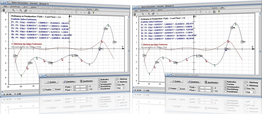Enable 2. Ableitung in left control panel

[x=116, y=82]
